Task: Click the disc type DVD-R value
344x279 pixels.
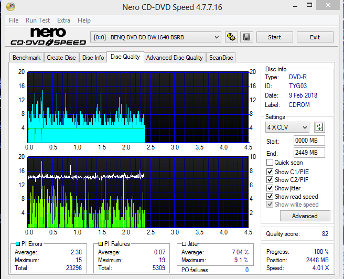Action: (298, 77)
